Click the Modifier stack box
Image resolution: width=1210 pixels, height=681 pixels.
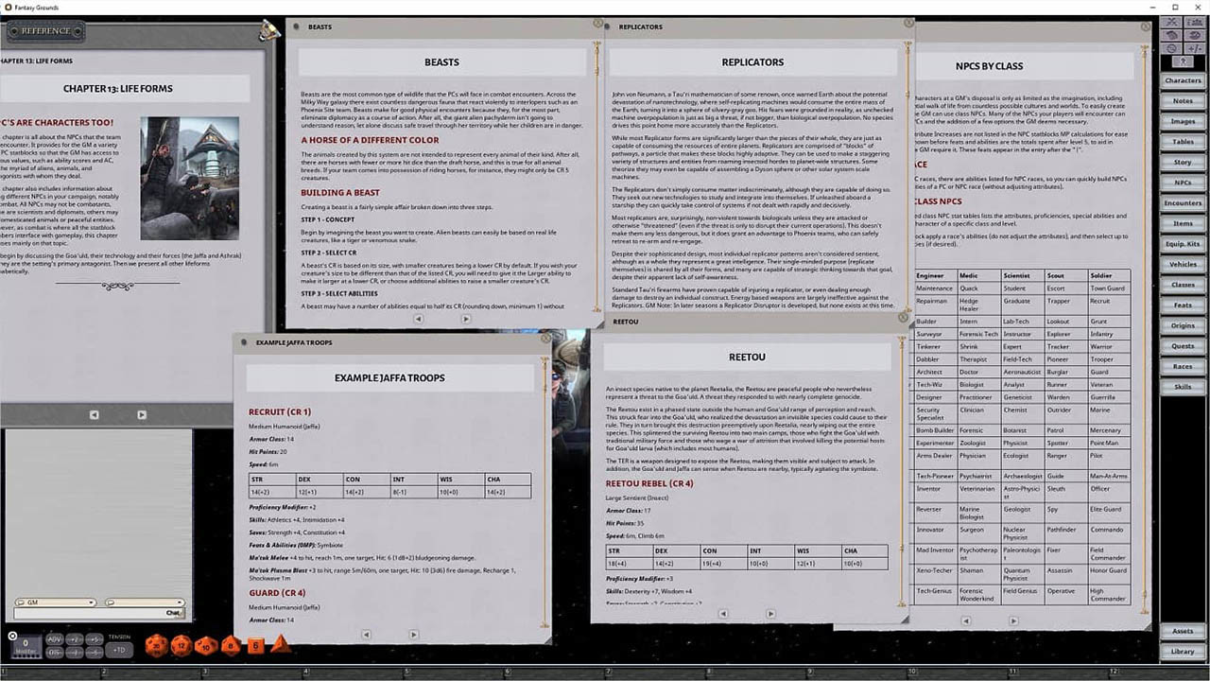pos(25,645)
